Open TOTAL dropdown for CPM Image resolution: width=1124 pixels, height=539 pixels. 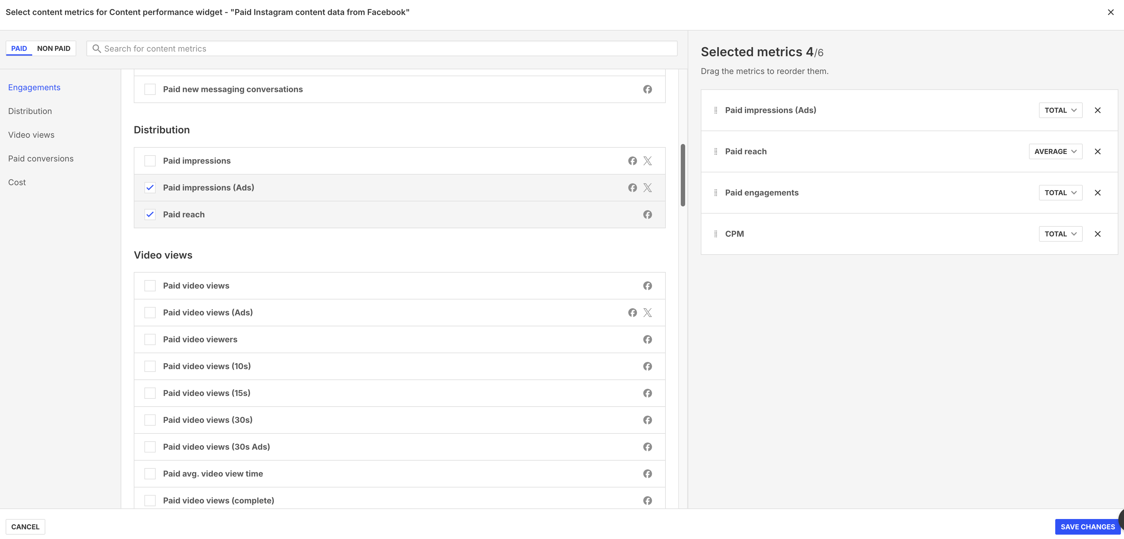[1060, 234]
